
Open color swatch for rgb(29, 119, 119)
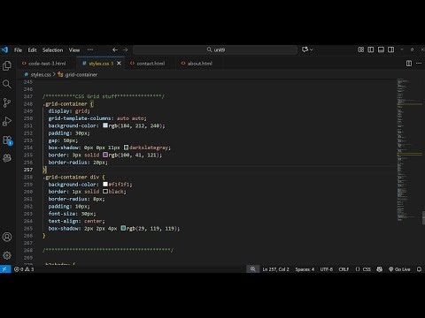click(x=123, y=228)
